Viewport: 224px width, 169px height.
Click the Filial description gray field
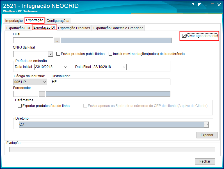116,40
